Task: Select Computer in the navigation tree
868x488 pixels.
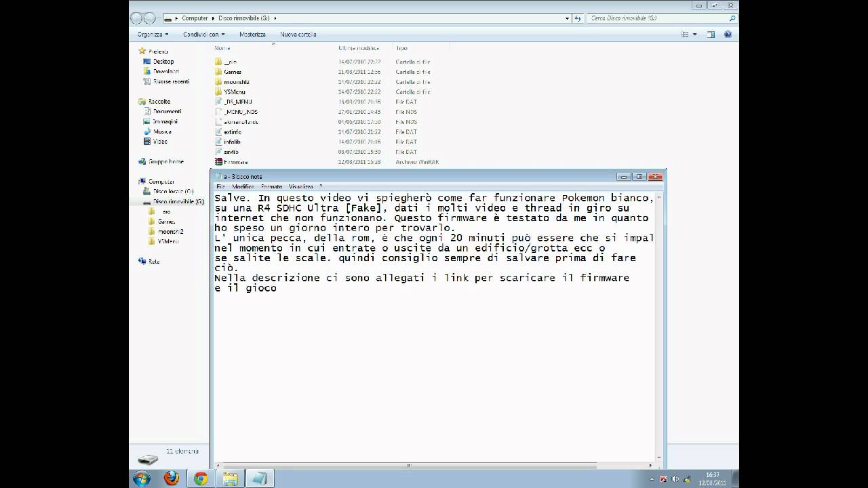Action: (161, 182)
